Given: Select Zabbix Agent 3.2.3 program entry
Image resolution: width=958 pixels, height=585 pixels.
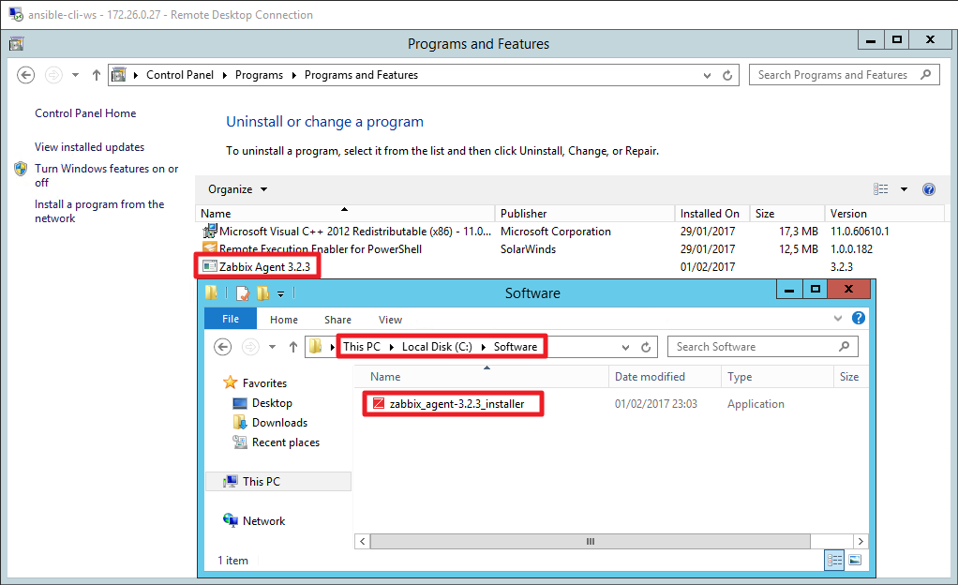Looking at the screenshot, I should [x=264, y=267].
